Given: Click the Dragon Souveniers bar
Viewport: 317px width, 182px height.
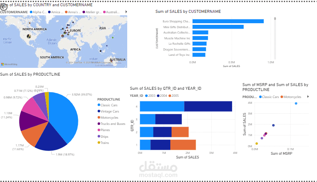Looking at the screenshot, I should click(199, 49).
